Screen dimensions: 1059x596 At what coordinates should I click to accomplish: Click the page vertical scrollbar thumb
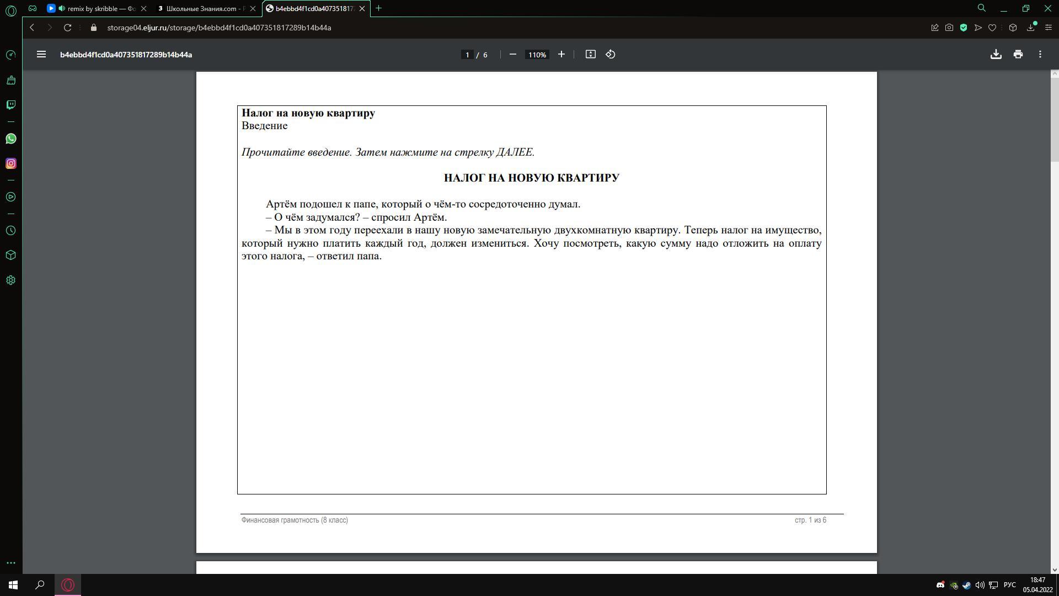click(x=1055, y=120)
